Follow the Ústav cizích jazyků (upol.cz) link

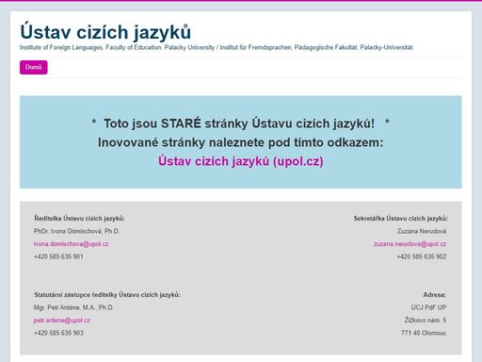click(241, 161)
